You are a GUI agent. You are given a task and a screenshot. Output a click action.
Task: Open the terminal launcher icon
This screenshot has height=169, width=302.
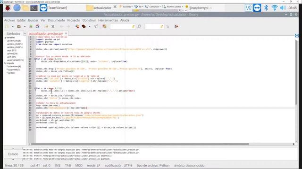34,8
